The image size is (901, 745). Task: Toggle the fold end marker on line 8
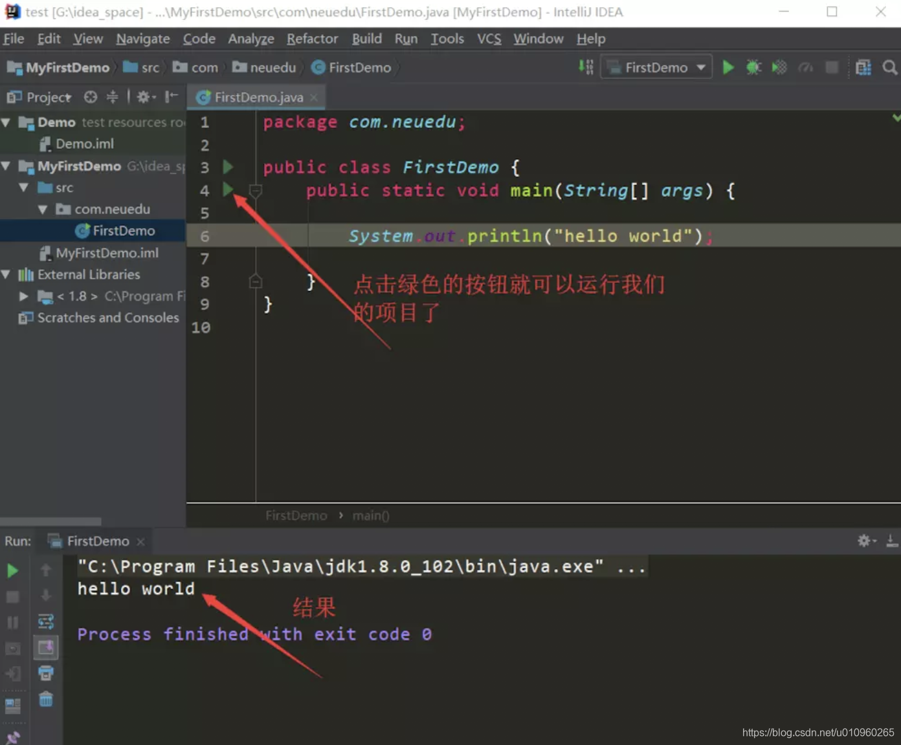point(255,281)
